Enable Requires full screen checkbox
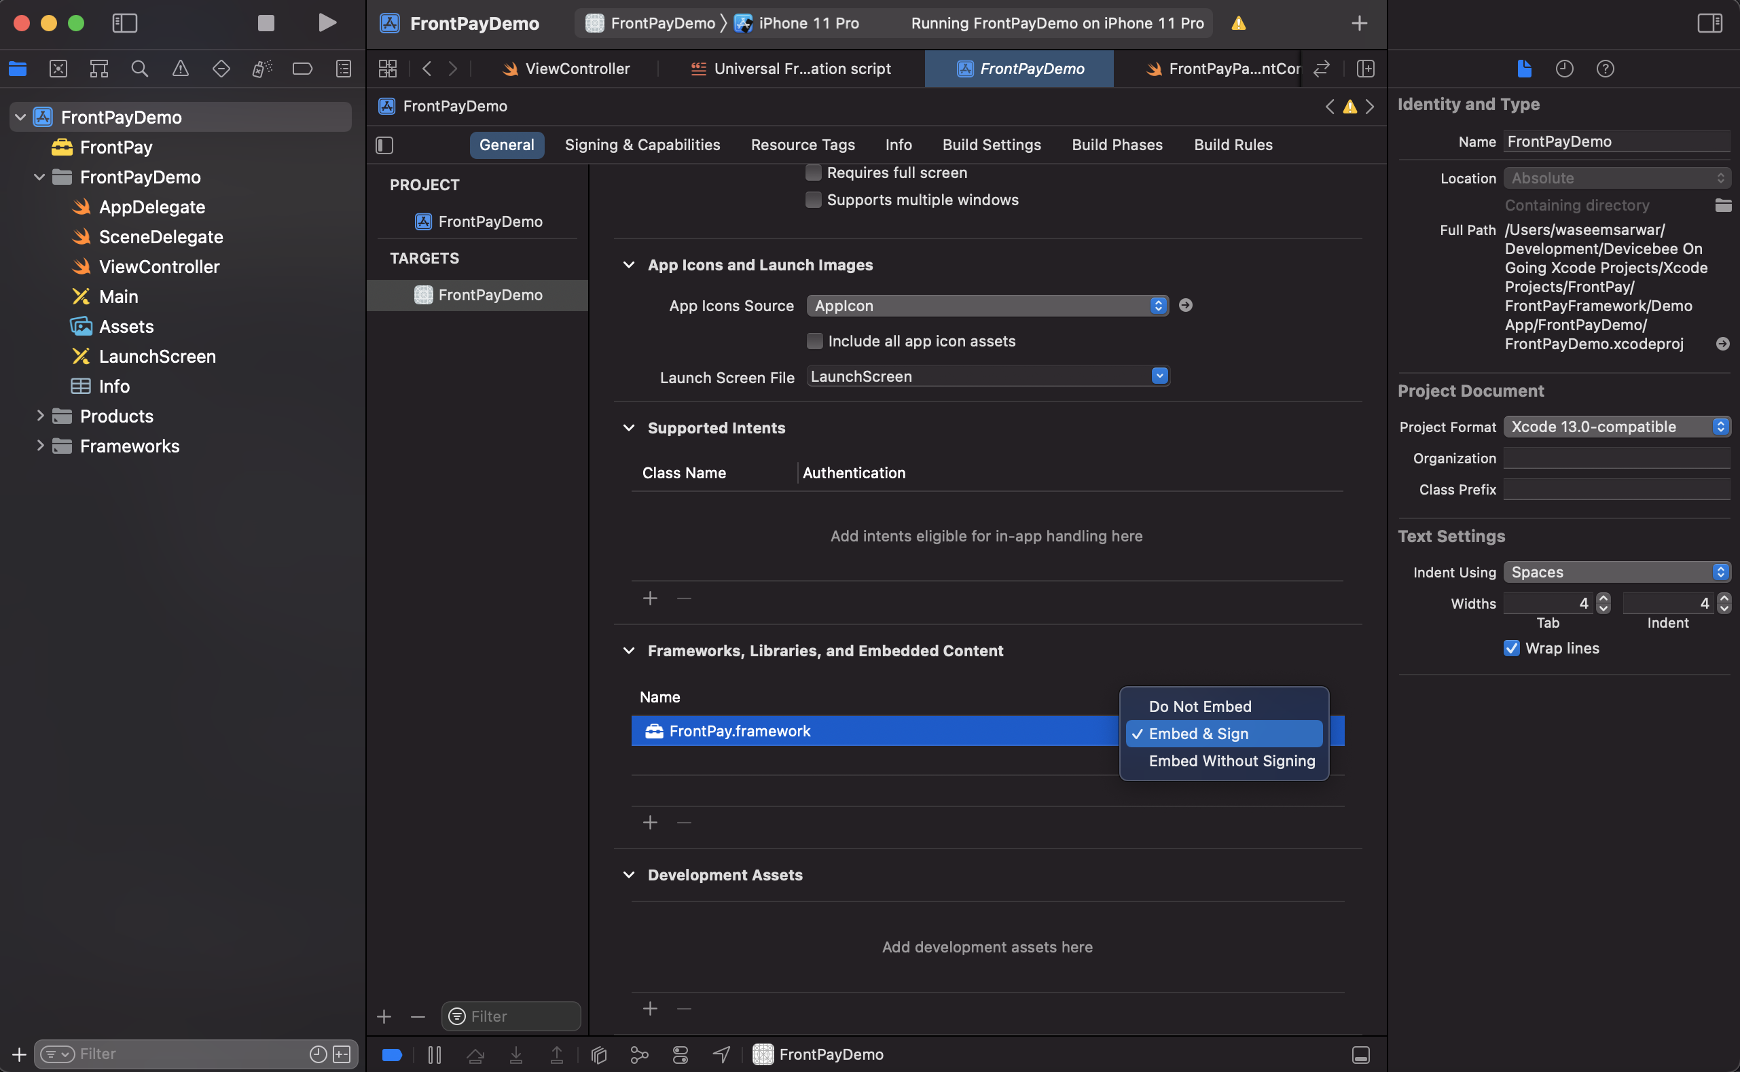1740x1072 pixels. pyautogui.click(x=813, y=173)
